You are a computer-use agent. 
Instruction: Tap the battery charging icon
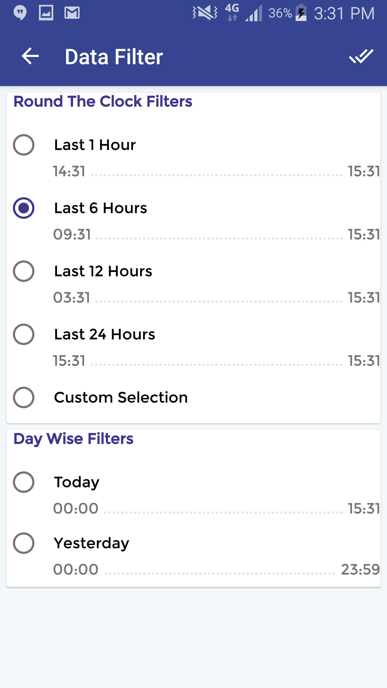click(301, 13)
